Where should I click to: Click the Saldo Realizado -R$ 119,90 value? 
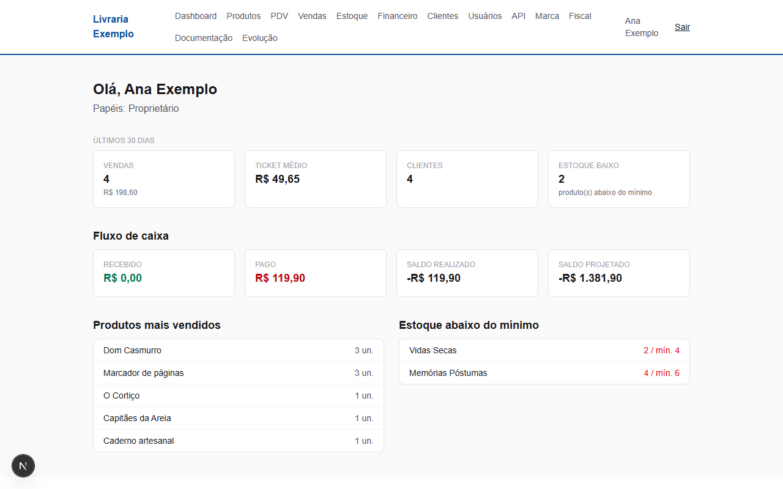tap(434, 278)
